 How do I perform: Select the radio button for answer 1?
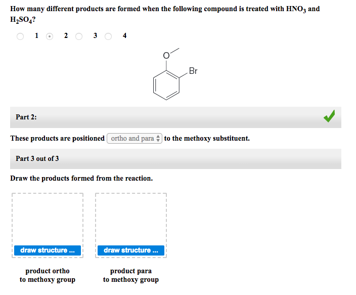[20, 36]
